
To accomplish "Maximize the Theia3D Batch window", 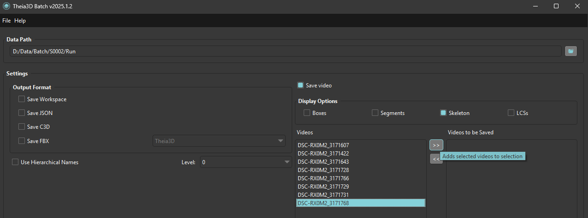I will (x=556, y=6).
